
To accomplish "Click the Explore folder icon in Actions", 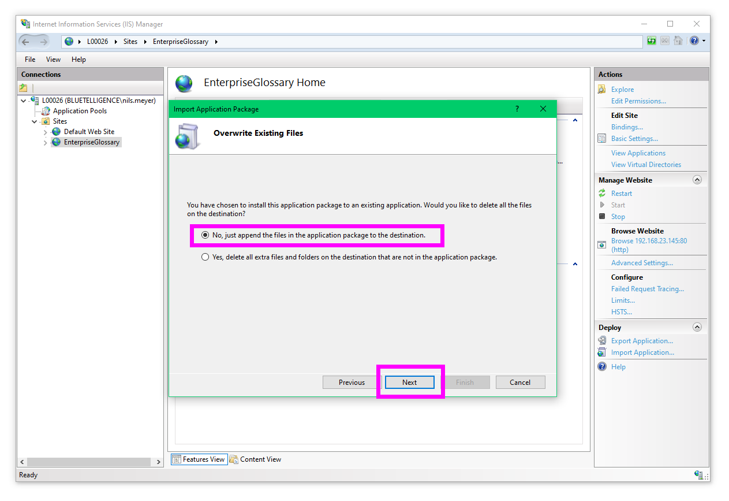I will pyautogui.click(x=602, y=90).
